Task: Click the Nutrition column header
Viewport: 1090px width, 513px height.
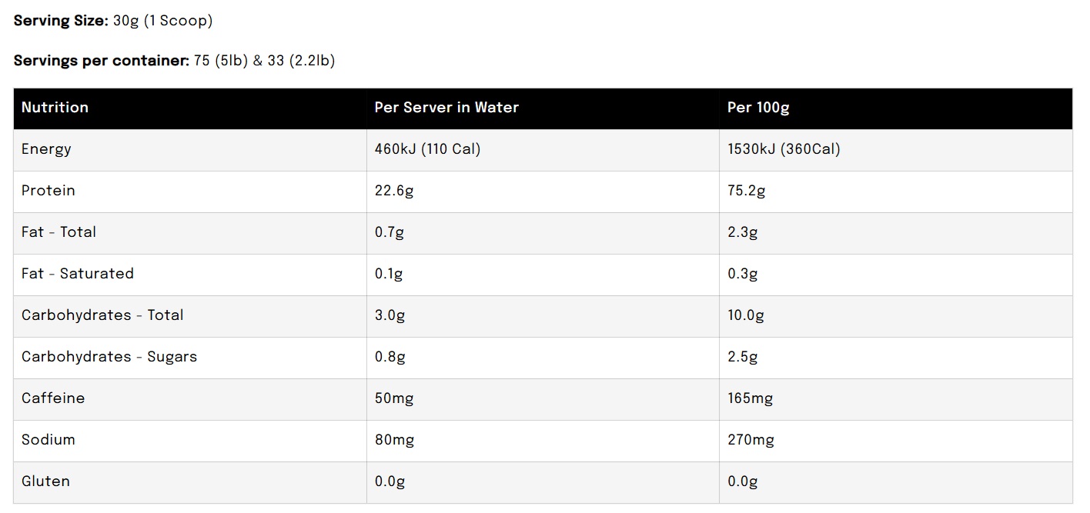Action: click(x=55, y=108)
